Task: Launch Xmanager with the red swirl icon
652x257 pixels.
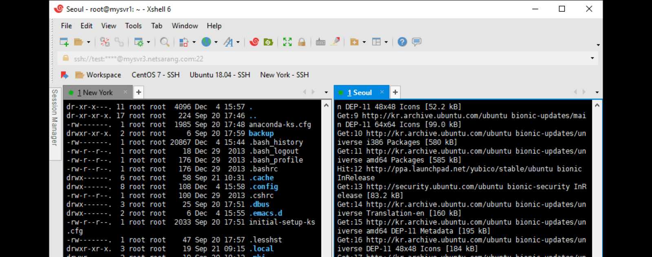Action: point(254,42)
